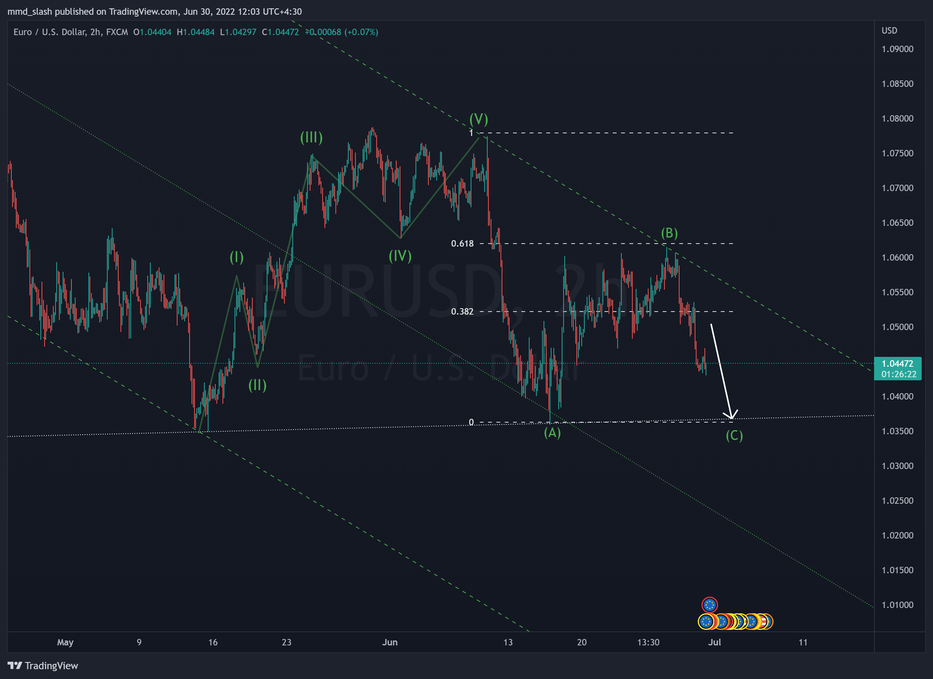Click the change value +0.00068 (+0.07%)
Image resolution: width=933 pixels, height=679 pixels.
[x=341, y=32]
